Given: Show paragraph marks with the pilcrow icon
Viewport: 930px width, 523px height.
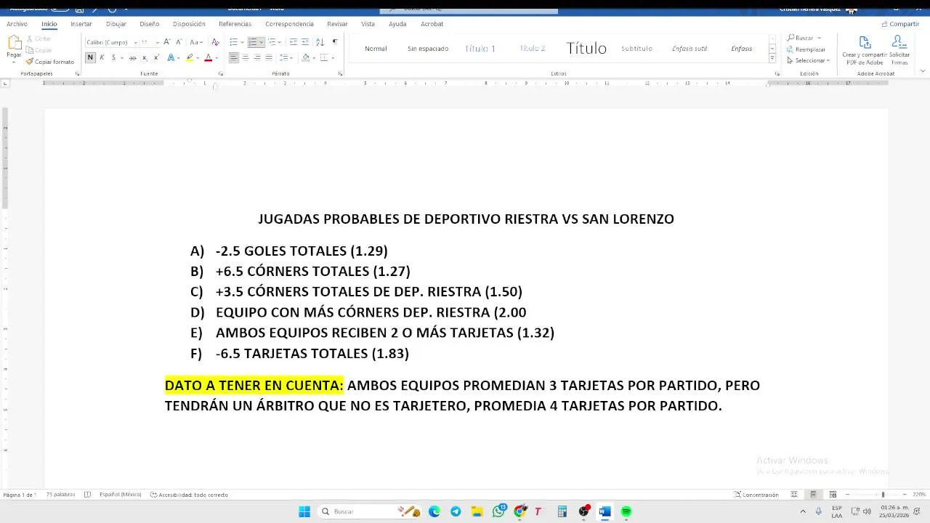Looking at the screenshot, I should click(x=334, y=42).
